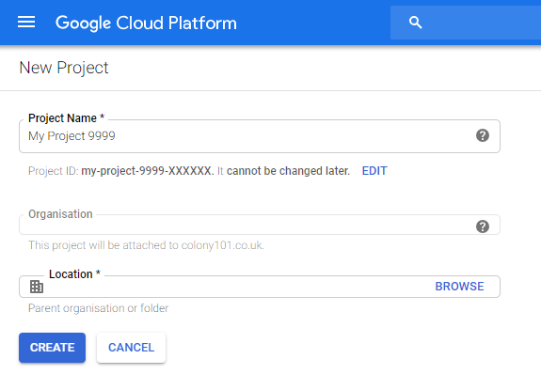Select the New Project page heading
Viewport: 541px width, 390px height.
coord(64,68)
